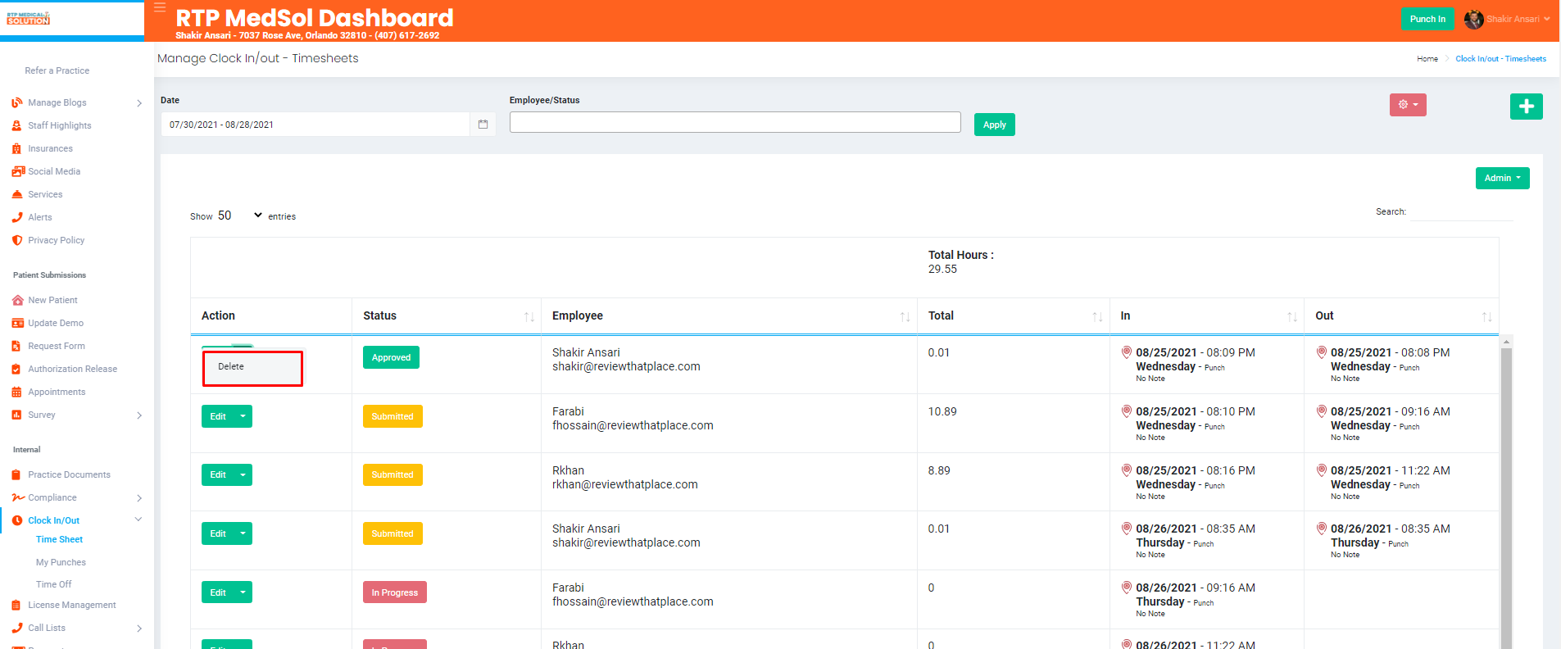Click the RTP Medical Solution logo

29,18
